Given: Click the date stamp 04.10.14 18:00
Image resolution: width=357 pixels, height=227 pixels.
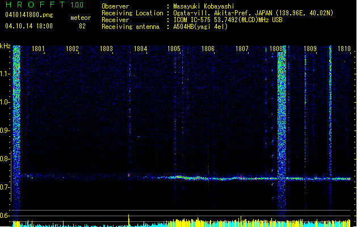Looking at the screenshot, I should point(29,26).
